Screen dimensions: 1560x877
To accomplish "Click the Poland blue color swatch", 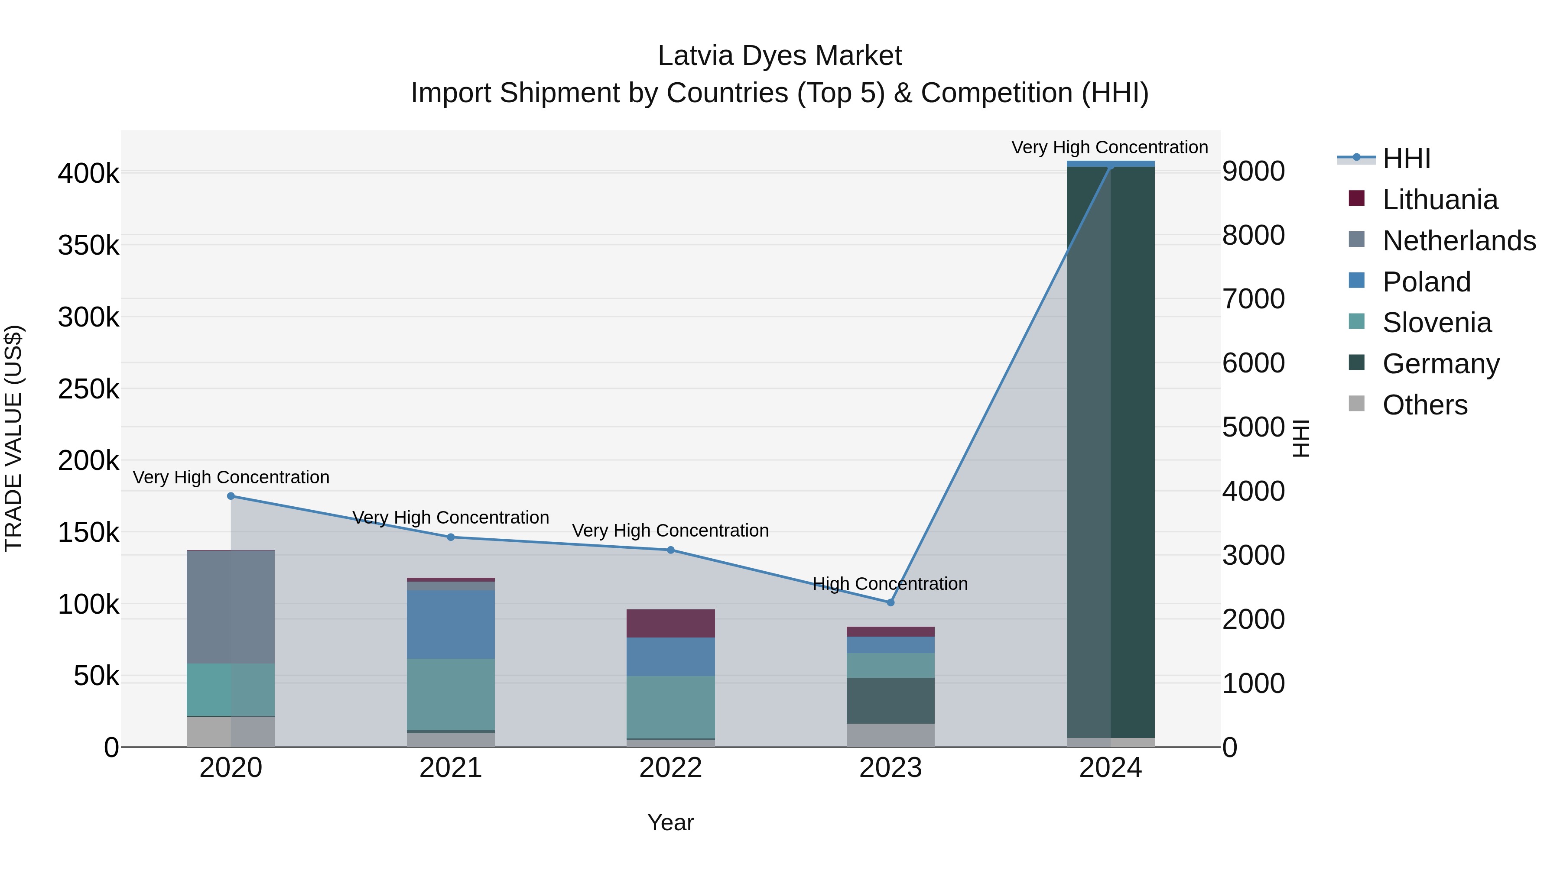I will (x=1356, y=280).
